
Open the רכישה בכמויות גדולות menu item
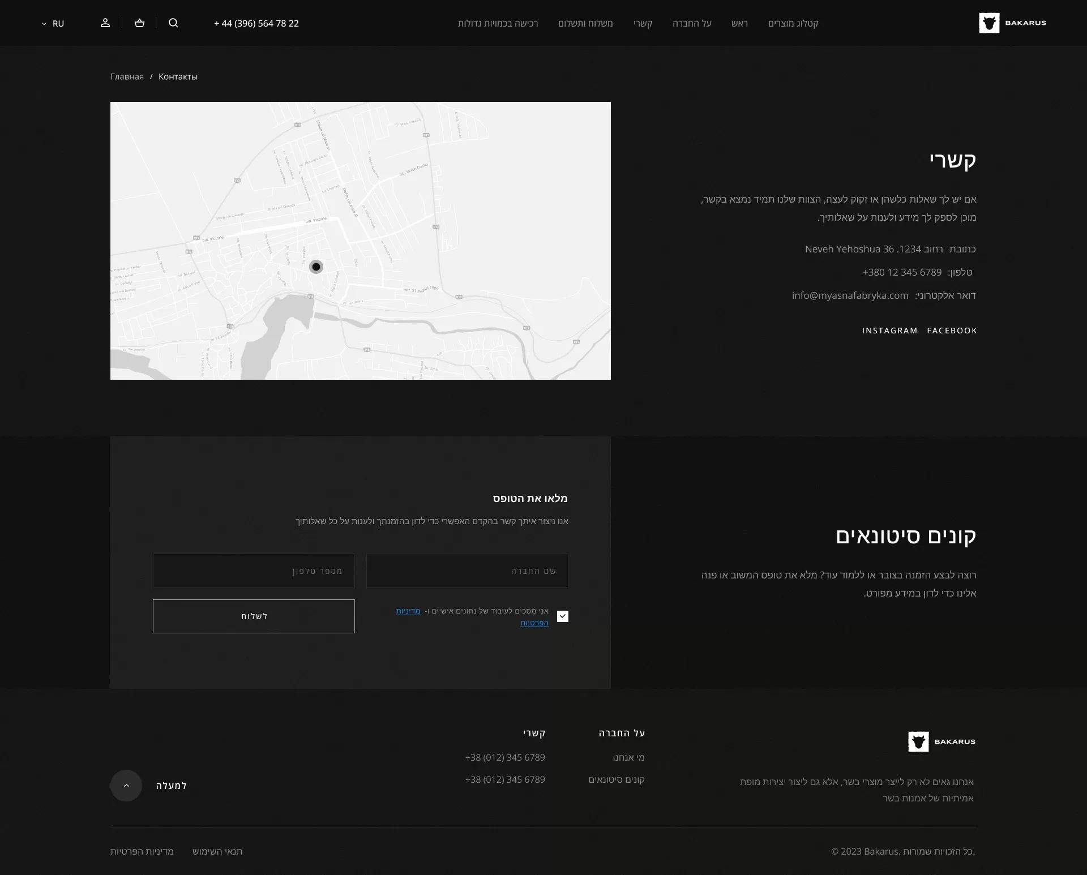(x=498, y=24)
